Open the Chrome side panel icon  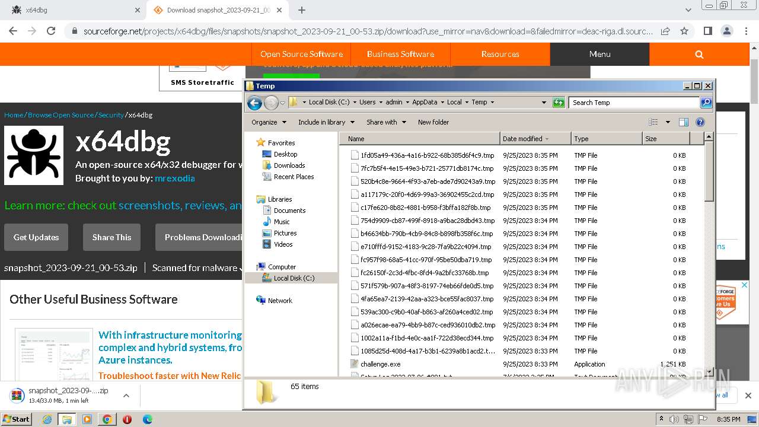click(707, 31)
